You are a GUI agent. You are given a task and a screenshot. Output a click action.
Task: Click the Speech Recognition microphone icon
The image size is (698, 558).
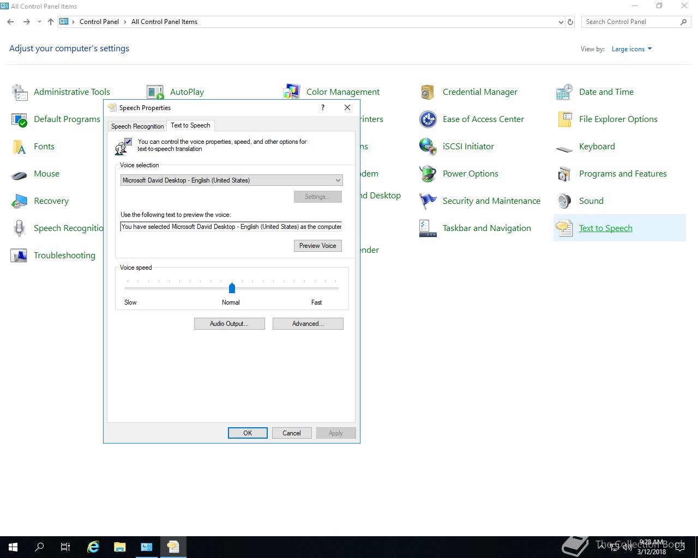coord(19,228)
